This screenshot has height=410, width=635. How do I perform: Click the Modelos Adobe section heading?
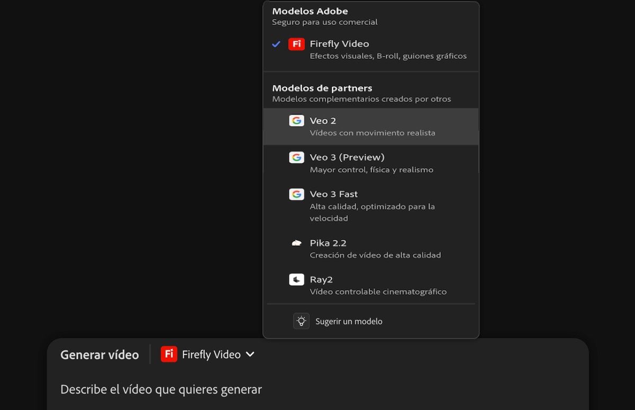tap(310, 11)
